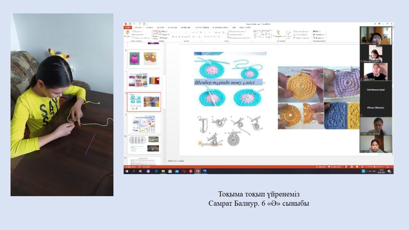Switch to the Home (Главная) ribbon tab
Viewport: 409px width, 230px height.
(138, 28)
